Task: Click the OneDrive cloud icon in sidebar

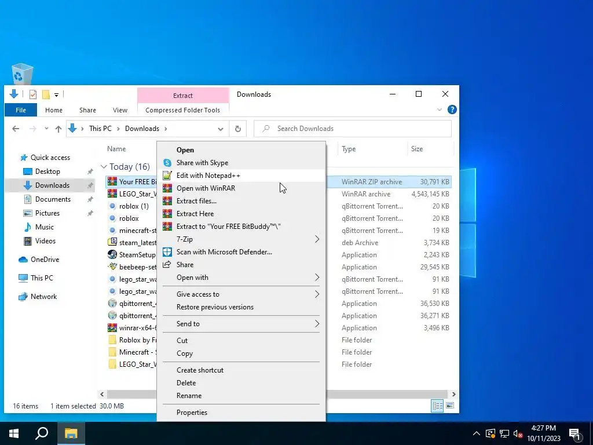Action: 23,260
